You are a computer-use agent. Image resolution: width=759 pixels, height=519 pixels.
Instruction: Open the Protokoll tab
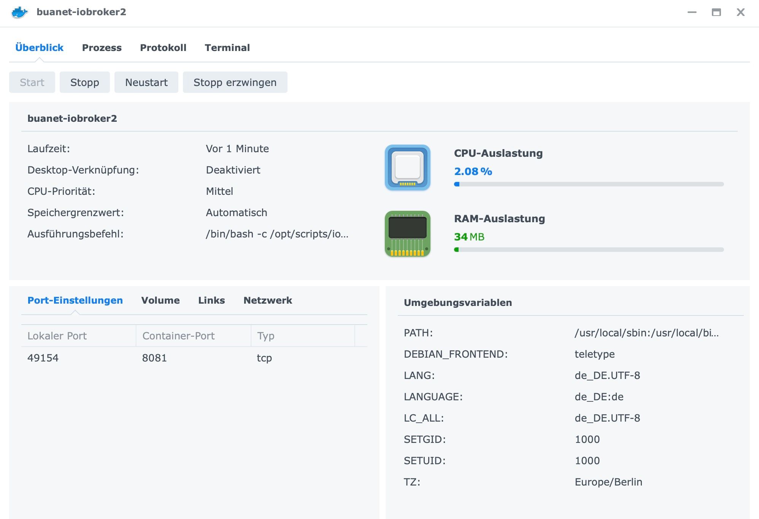point(163,48)
